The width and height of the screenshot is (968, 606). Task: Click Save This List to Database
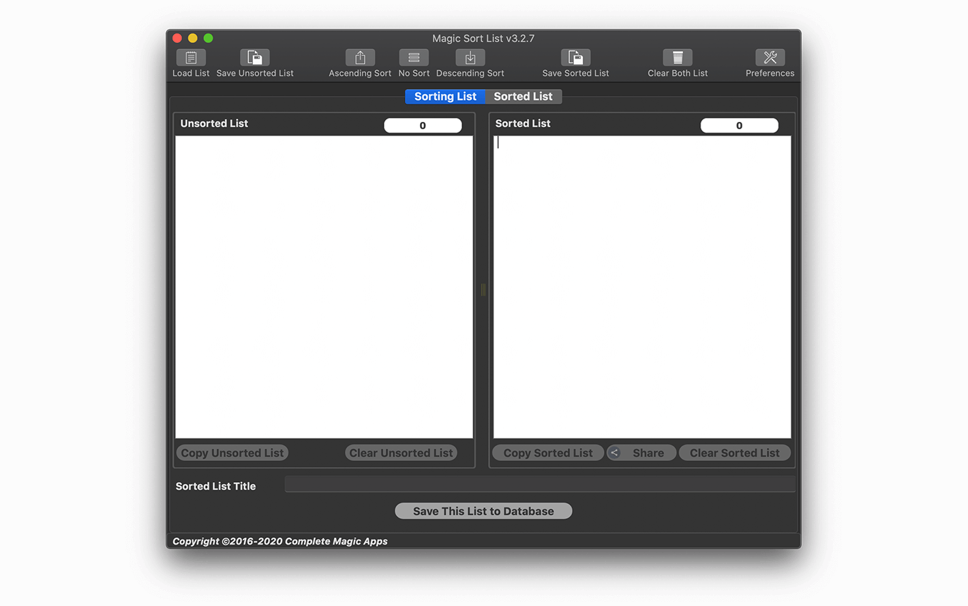coord(483,511)
